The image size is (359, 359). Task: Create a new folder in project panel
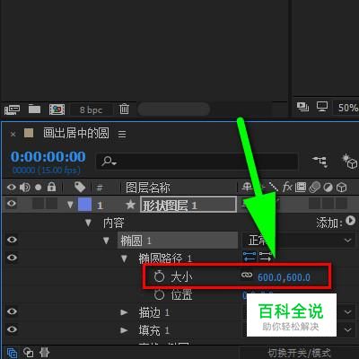(x=34, y=109)
